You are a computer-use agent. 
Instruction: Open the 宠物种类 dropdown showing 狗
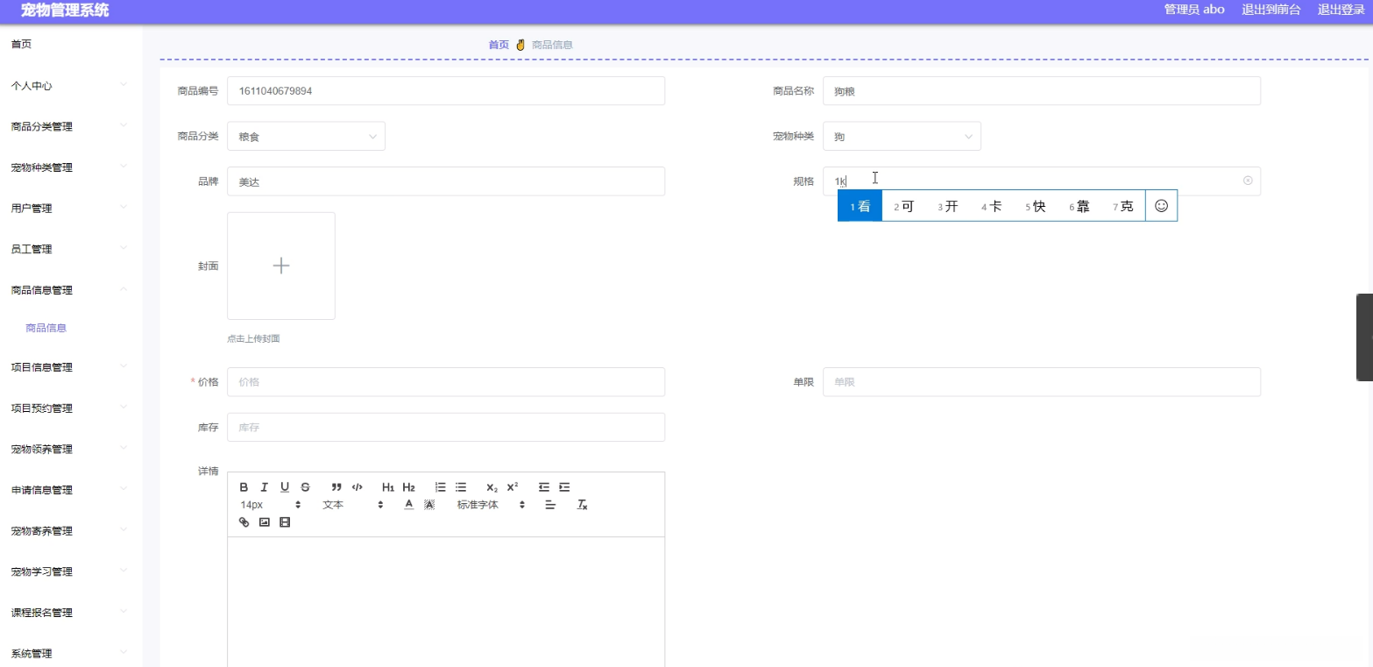point(902,137)
